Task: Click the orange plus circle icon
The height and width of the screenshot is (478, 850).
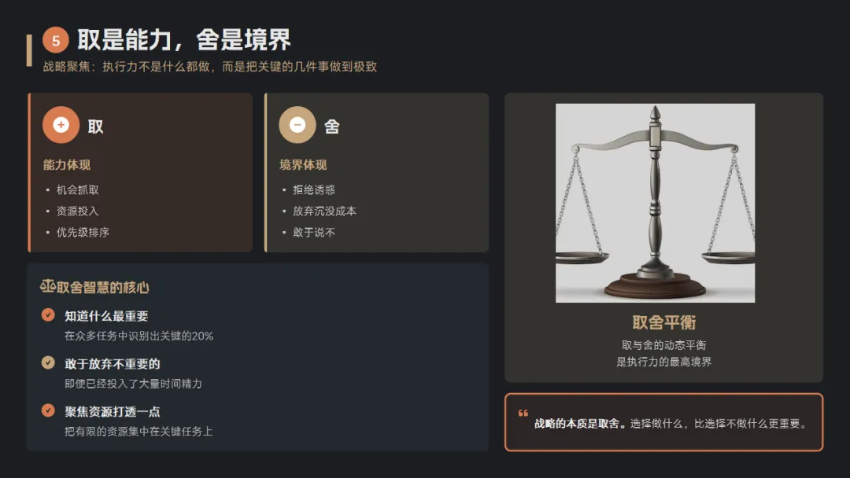Action: click(61, 125)
